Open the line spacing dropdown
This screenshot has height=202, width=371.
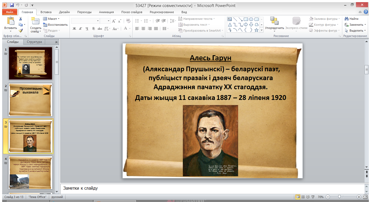click(173, 21)
